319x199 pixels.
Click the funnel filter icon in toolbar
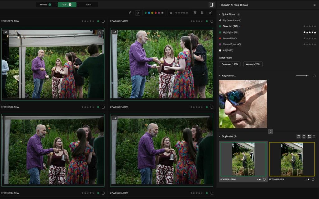coord(195,13)
